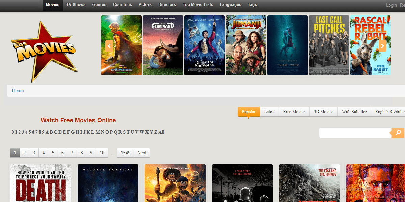Jump to last page 1549

pos(126,153)
